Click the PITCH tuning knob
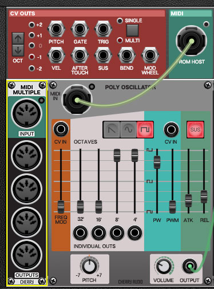The image size is (214, 289). (x=89, y=266)
